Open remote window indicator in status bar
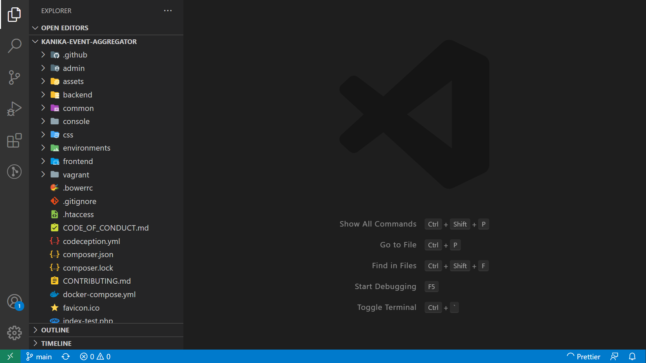The image size is (646, 363). pos(10,356)
